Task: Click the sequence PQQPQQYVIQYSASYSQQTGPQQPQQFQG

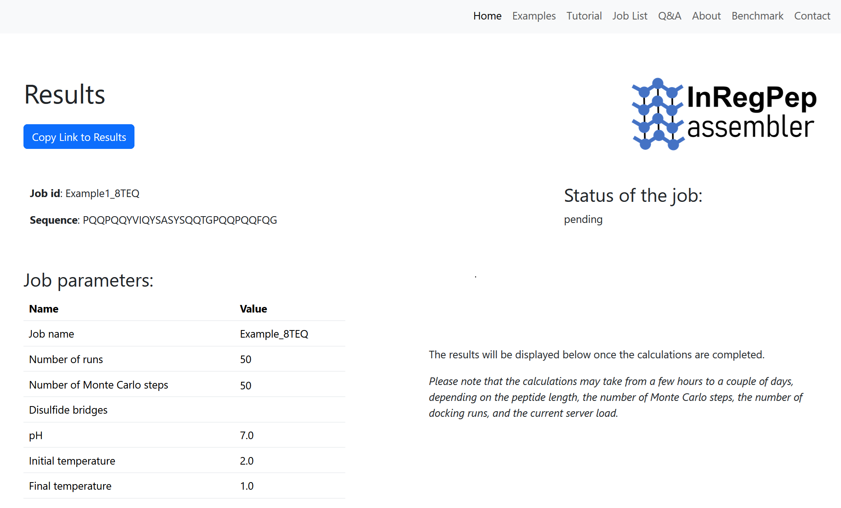Action: pos(180,220)
